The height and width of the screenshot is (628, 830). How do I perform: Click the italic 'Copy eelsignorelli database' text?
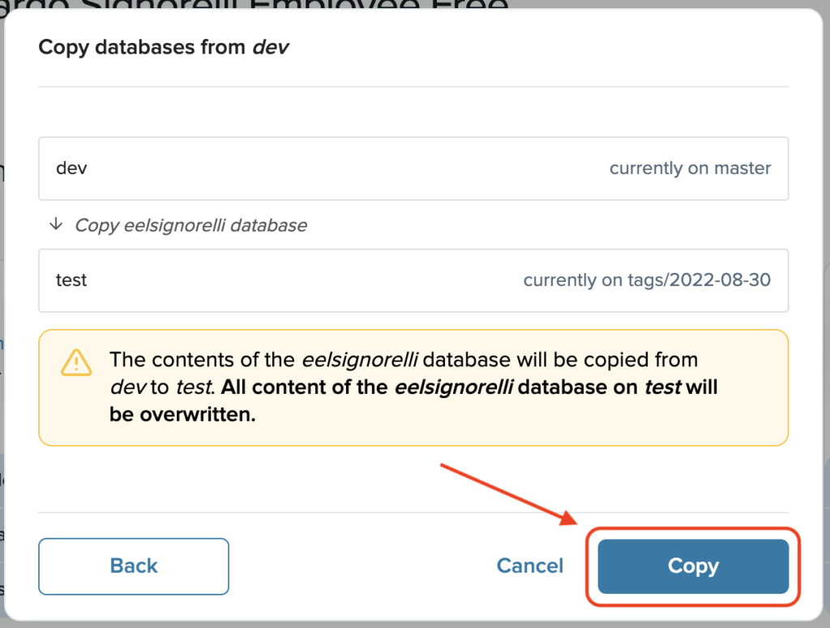pos(191,225)
